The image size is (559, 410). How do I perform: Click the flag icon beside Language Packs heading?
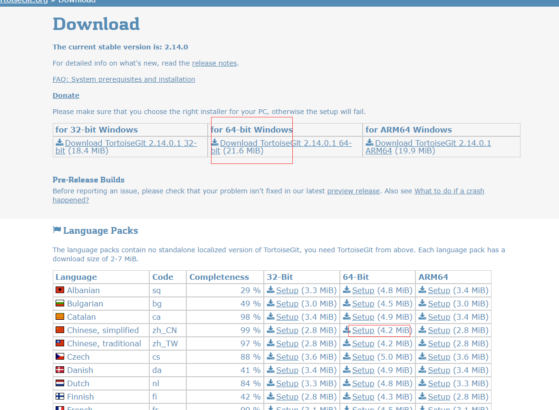[57, 230]
